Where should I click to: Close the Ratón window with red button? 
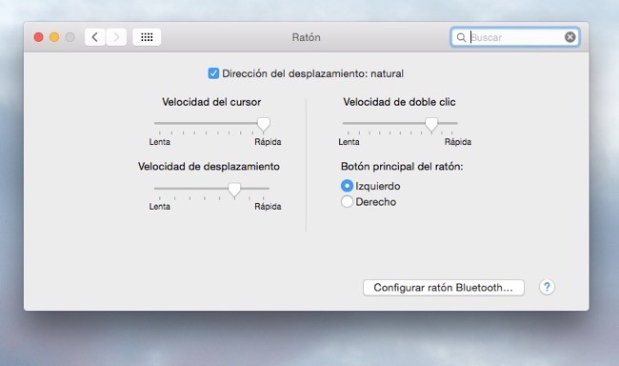coord(39,37)
